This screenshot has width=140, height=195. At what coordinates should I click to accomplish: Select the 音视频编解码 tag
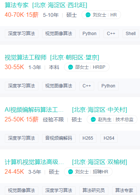[x=59, y=138]
